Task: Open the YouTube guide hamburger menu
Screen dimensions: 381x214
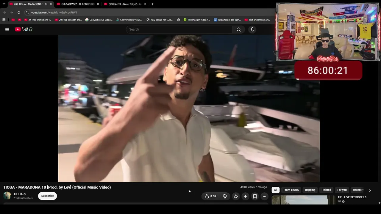Action: (7, 29)
